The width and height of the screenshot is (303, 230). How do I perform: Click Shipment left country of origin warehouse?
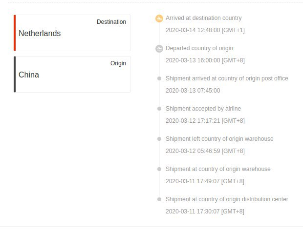pyautogui.click(x=219, y=139)
